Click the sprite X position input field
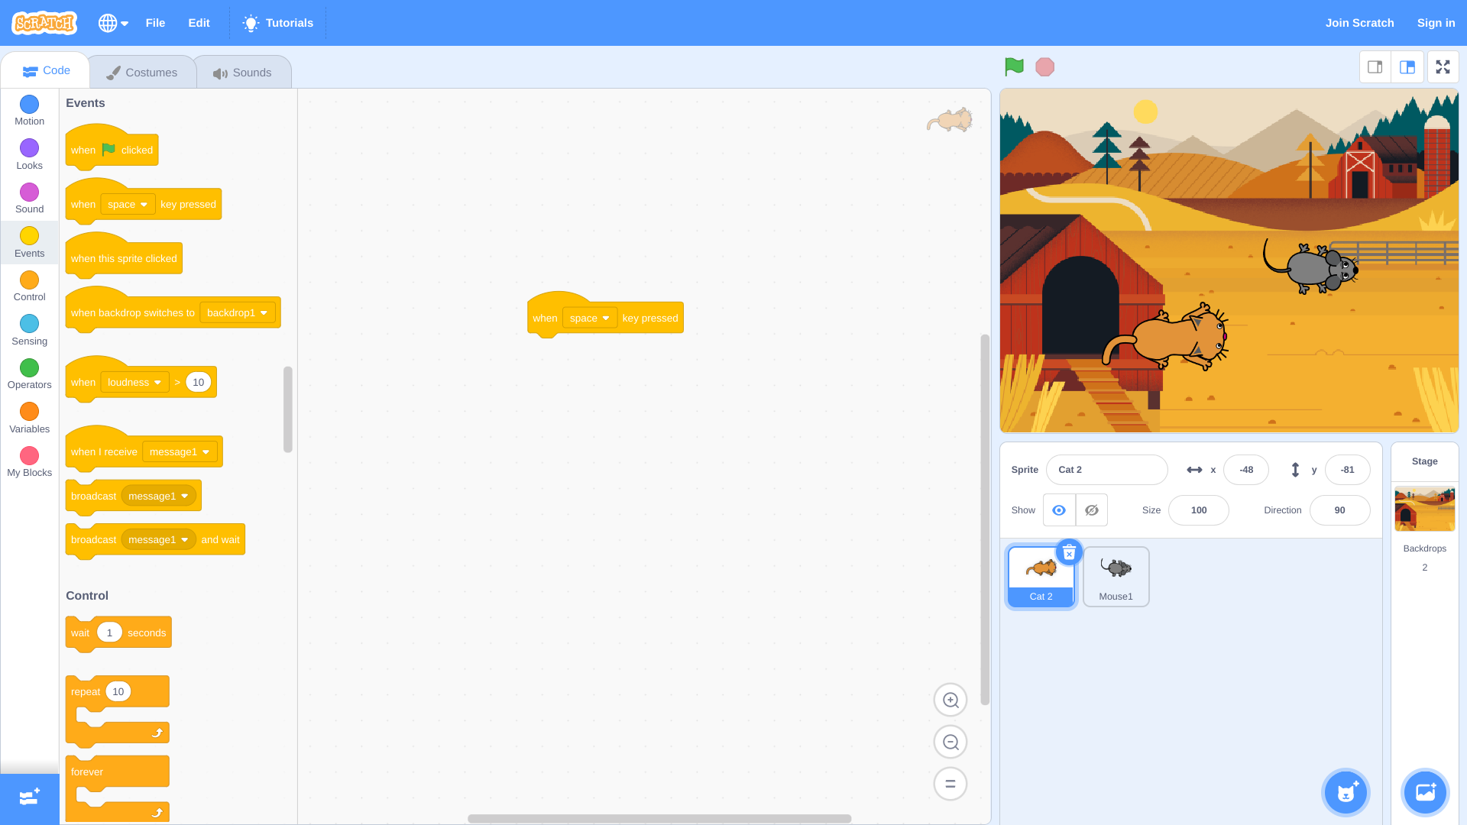 [x=1246, y=470]
